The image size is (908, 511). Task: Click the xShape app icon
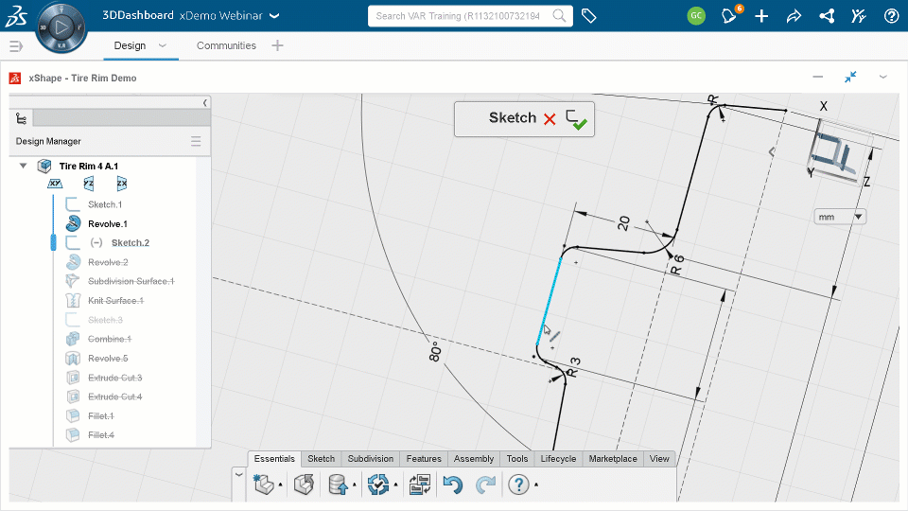click(15, 79)
